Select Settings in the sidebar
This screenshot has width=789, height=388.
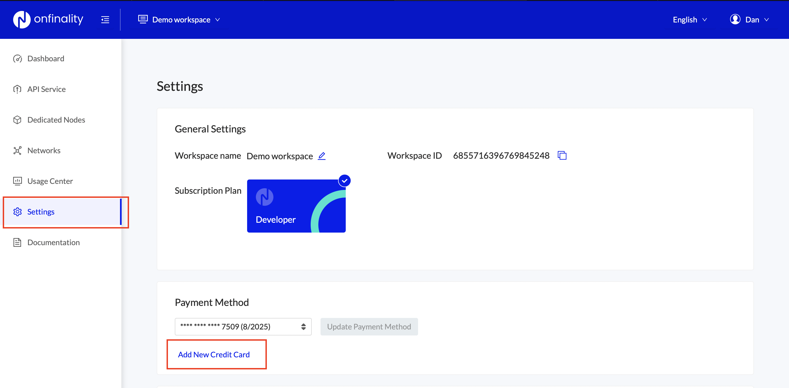[41, 212]
